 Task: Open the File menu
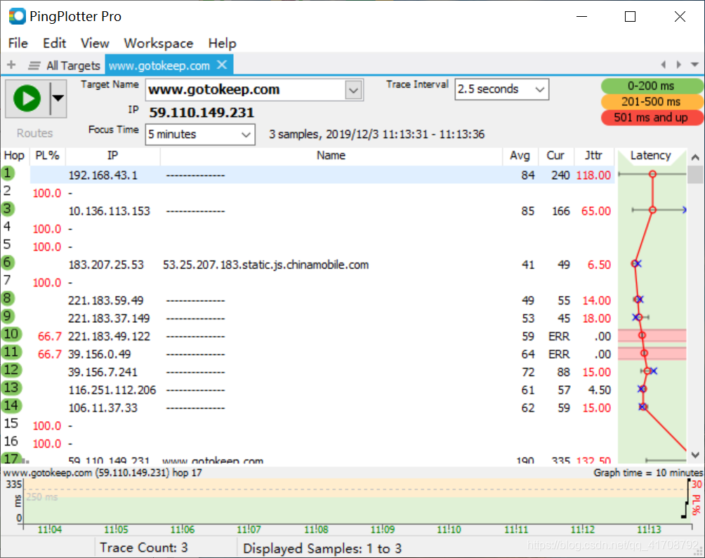(x=18, y=43)
